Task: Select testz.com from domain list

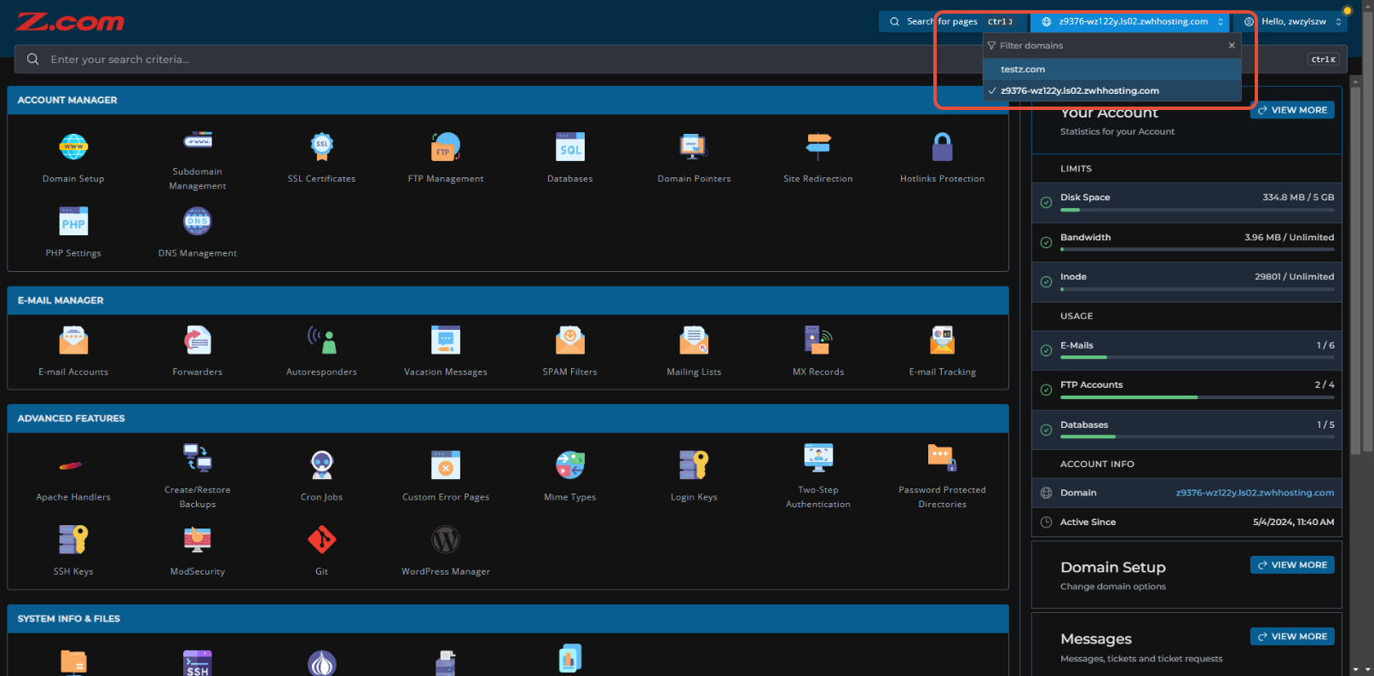Action: (1111, 69)
